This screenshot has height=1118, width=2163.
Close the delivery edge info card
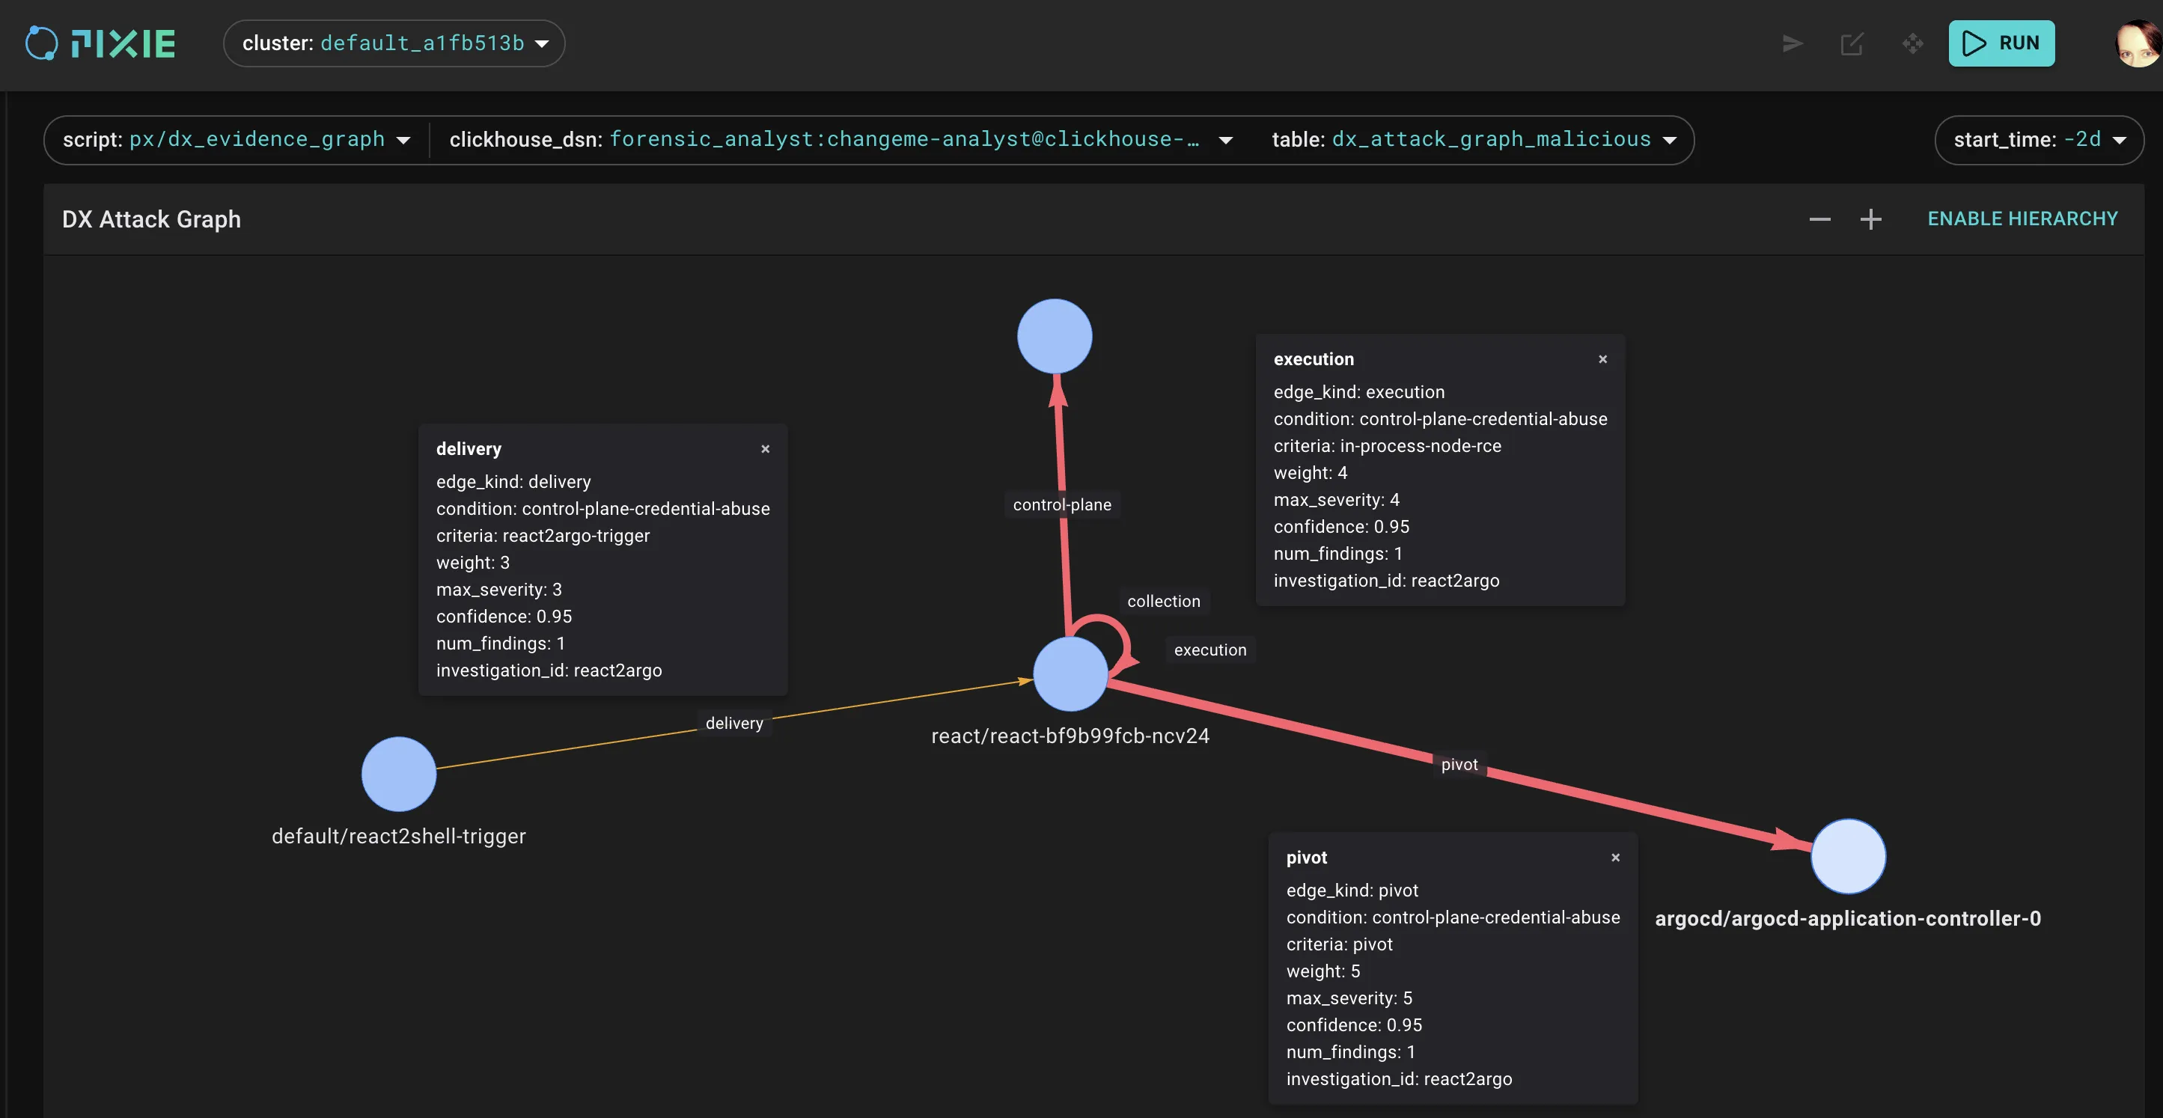click(x=765, y=449)
